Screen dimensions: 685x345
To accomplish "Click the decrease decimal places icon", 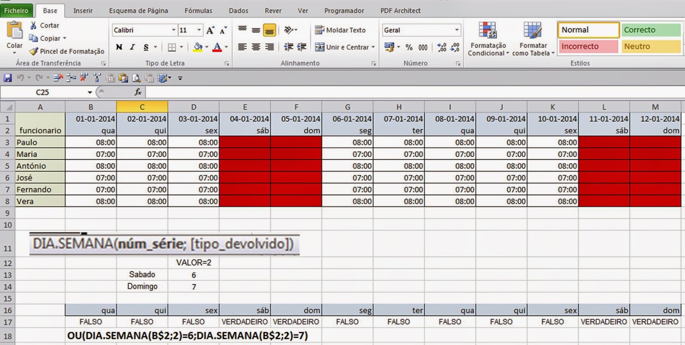I will coord(455,47).
